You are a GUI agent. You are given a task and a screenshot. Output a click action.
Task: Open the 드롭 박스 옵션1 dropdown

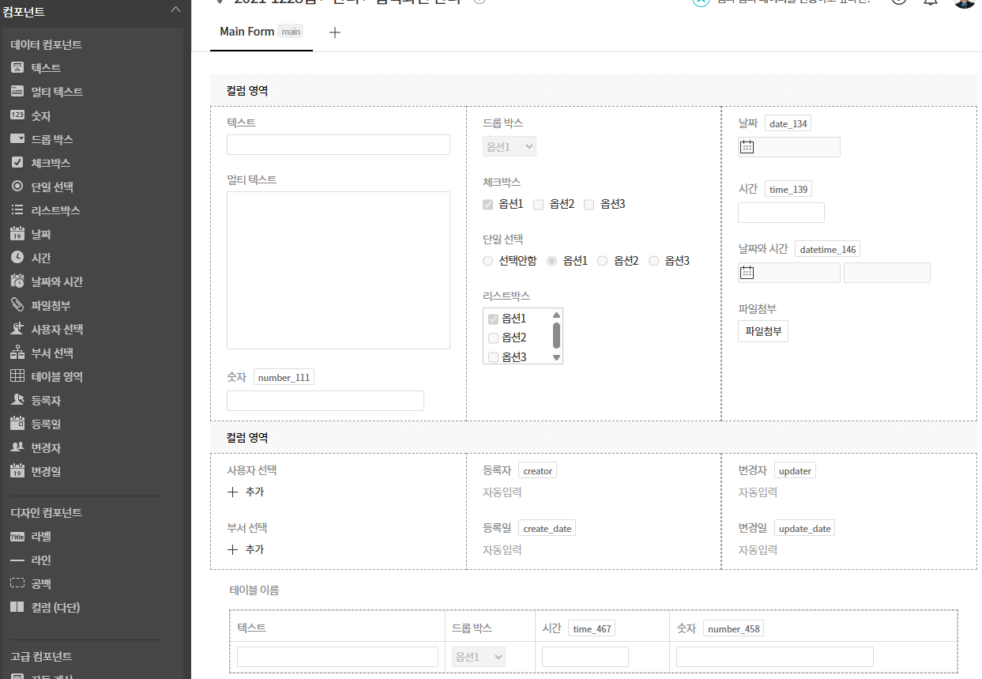(510, 146)
